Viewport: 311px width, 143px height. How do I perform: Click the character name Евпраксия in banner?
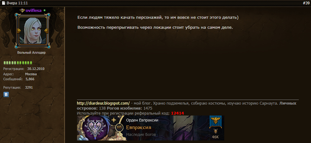139,127
